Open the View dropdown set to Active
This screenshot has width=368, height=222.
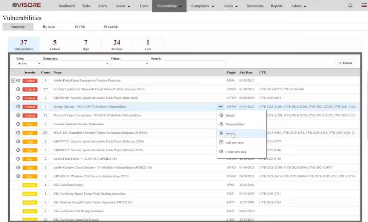[x=29, y=63]
